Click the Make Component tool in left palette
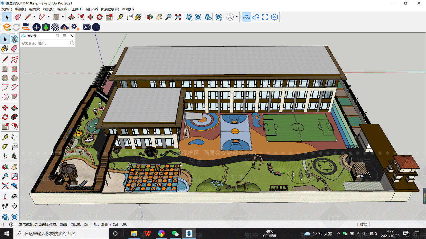Screen dimensions: 426x239 [x=14, y=39]
